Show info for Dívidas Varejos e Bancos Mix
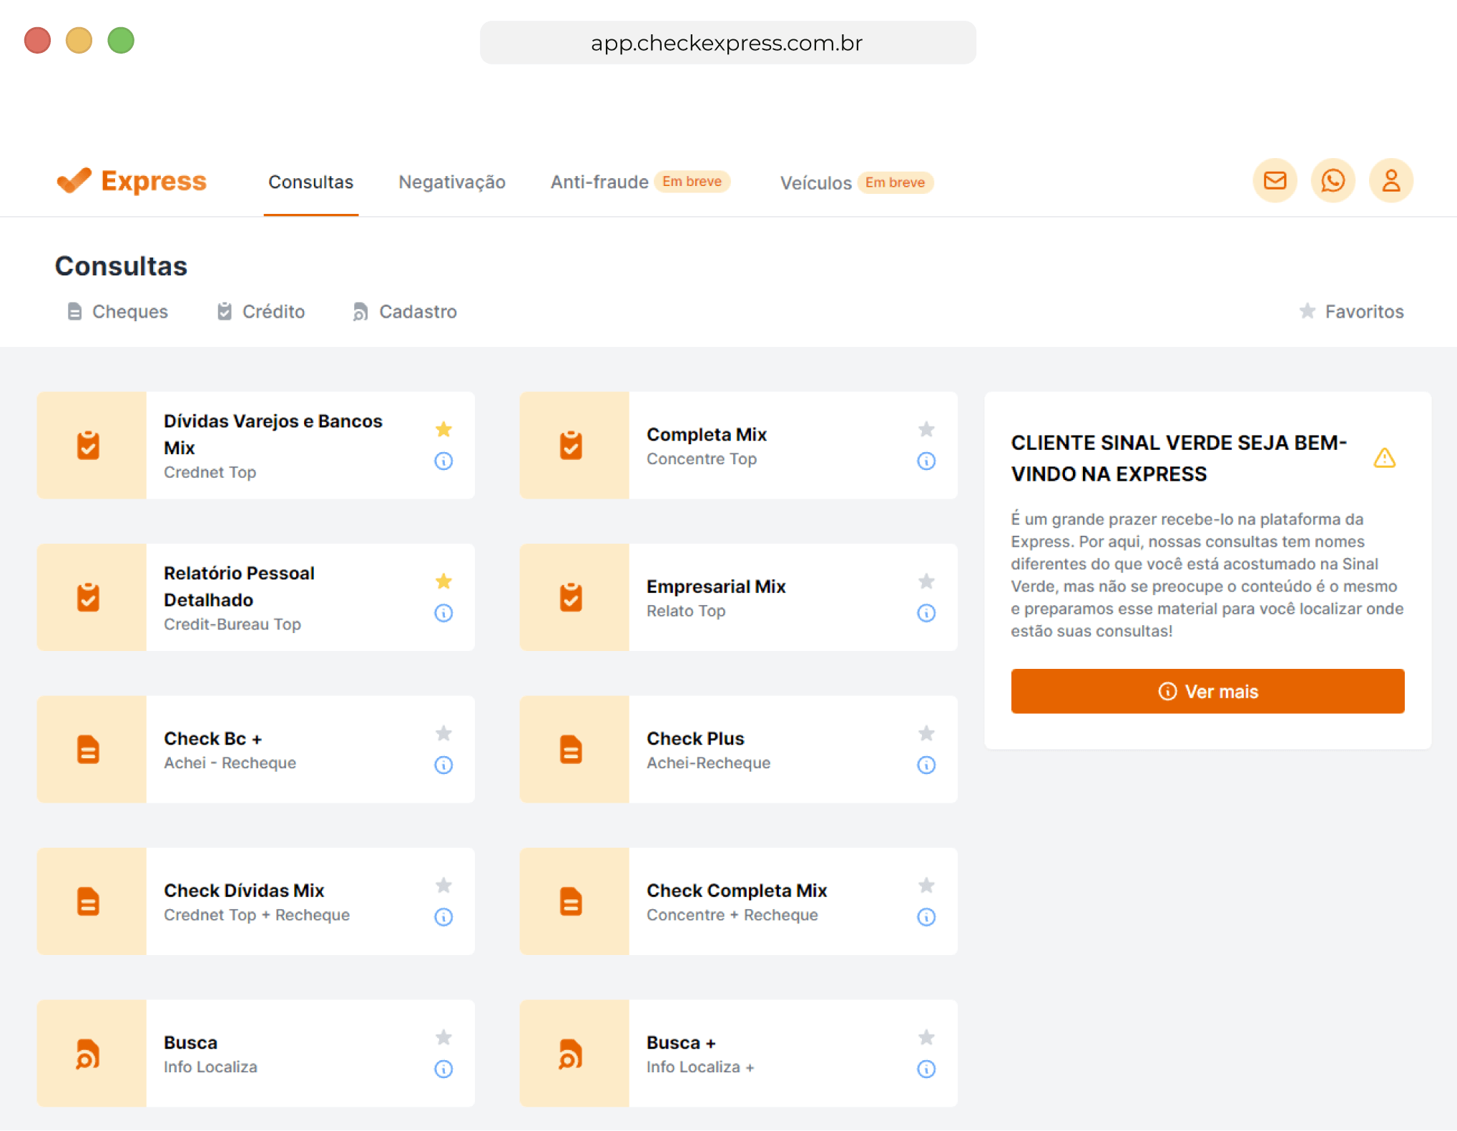The width and height of the screenshot is (1457, 1131). coord(443,461)
